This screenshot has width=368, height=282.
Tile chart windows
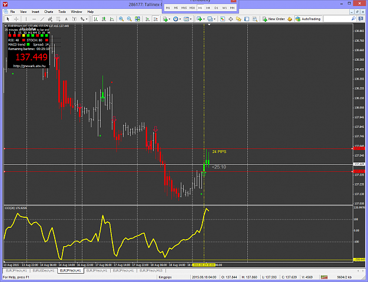[x=138, y=19]
